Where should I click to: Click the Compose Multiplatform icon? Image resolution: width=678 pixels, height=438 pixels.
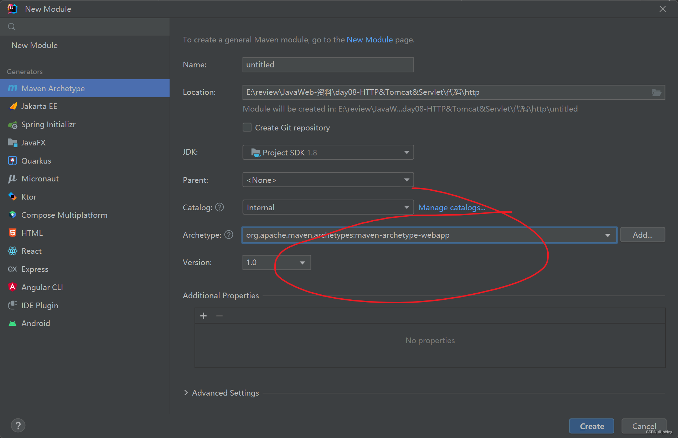(12, 215)
